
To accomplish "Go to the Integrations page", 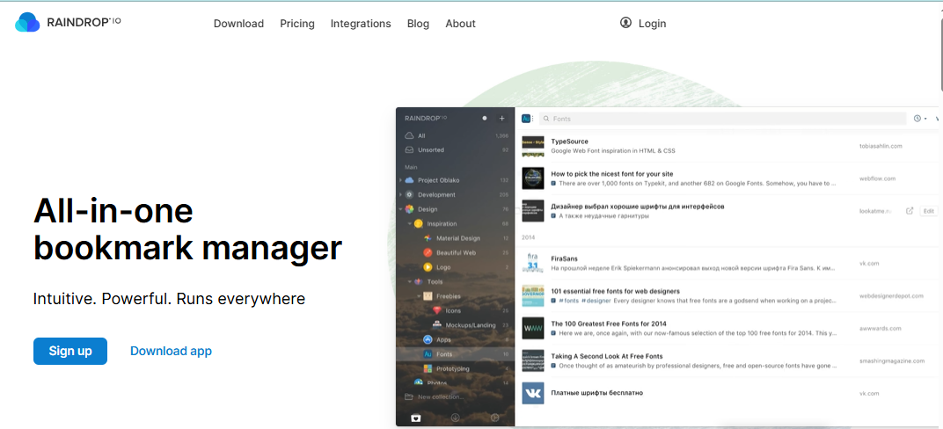I will (361, 24).
